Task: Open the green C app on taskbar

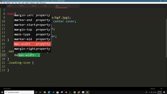Action: click(x=75, y=92)
